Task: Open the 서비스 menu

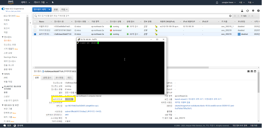Action: tap(25, 3)
